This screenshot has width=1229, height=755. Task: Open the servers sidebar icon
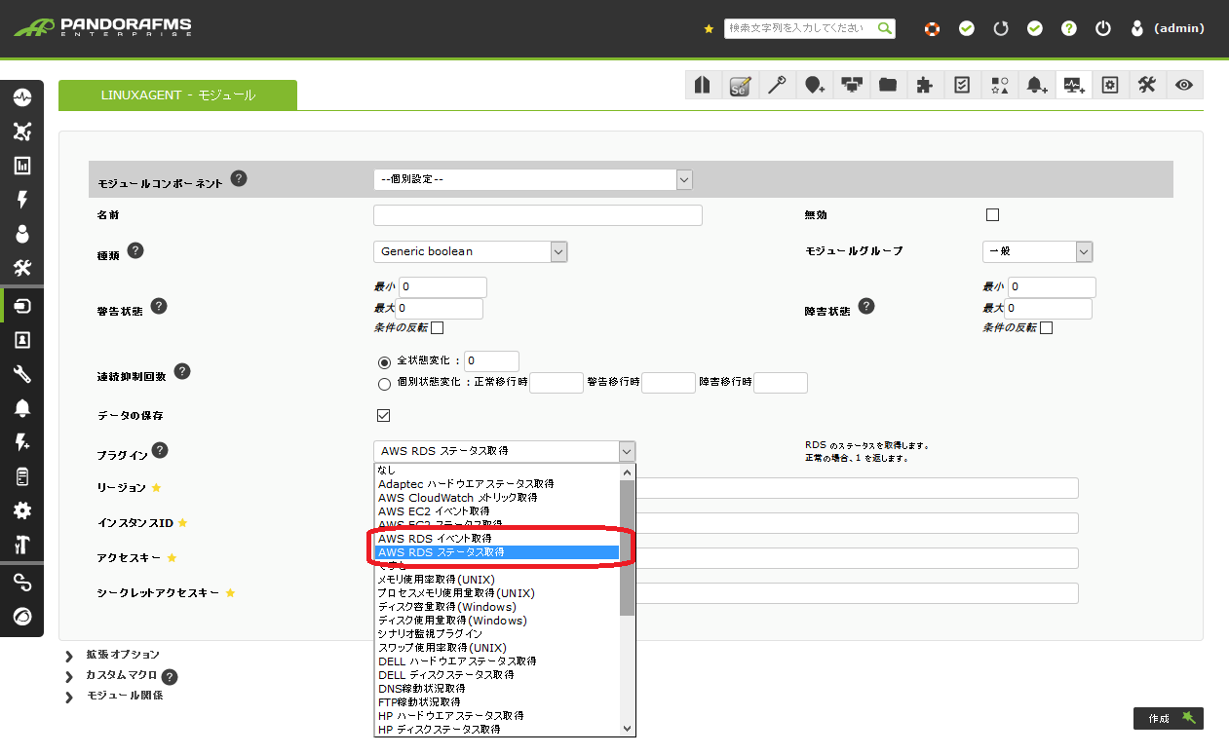coord(21,476)
